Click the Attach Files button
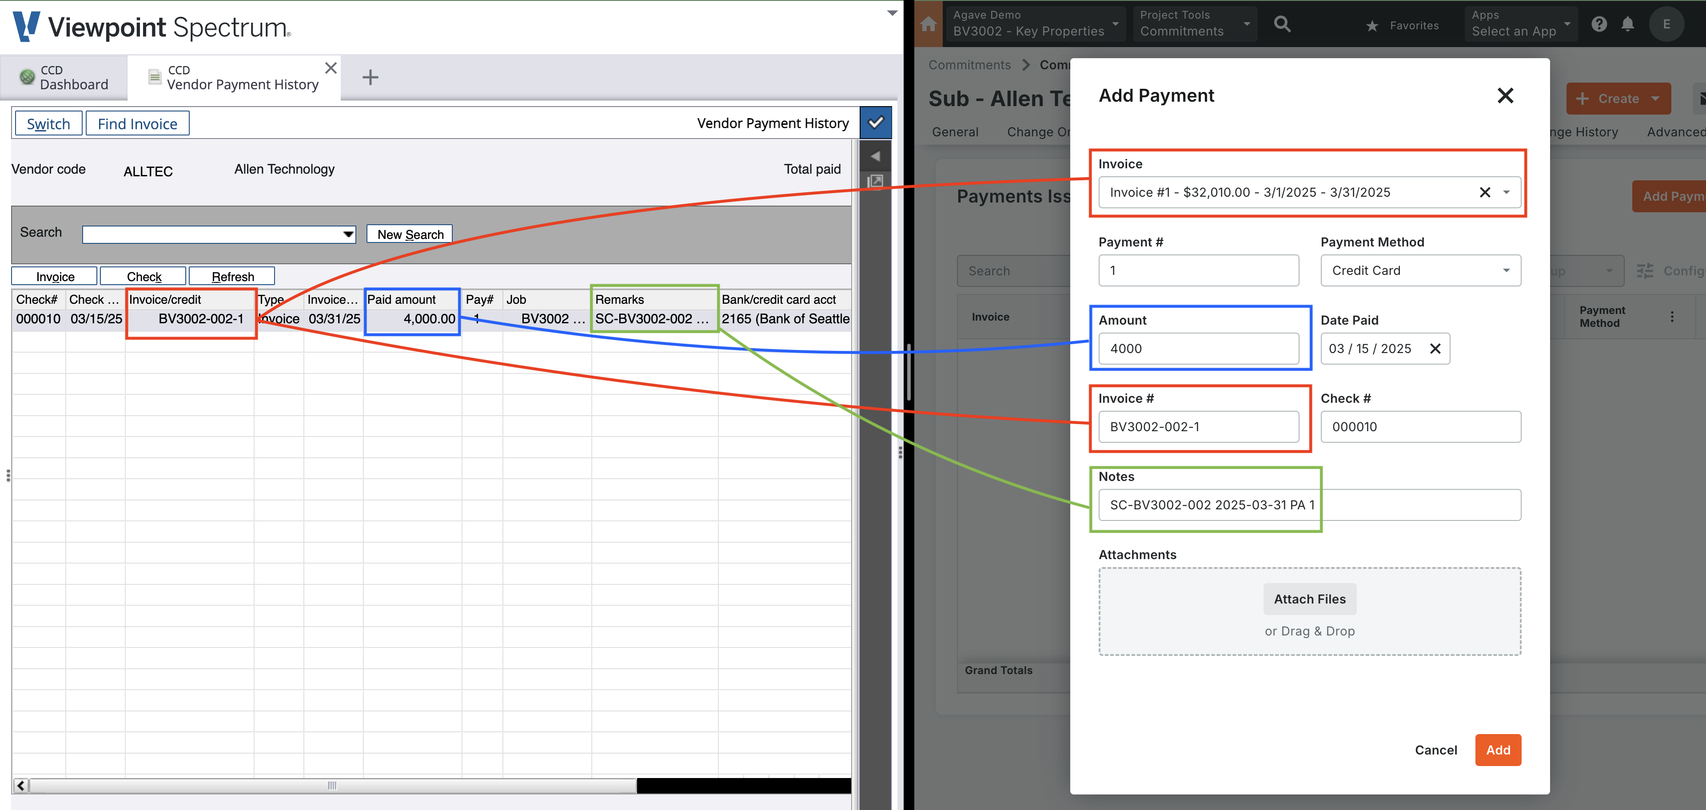 [1309, 599]
